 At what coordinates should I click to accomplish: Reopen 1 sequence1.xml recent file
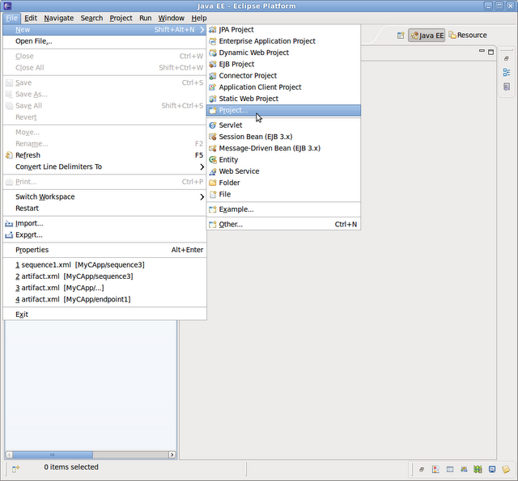pyautogui.click(x=104, y=265)
